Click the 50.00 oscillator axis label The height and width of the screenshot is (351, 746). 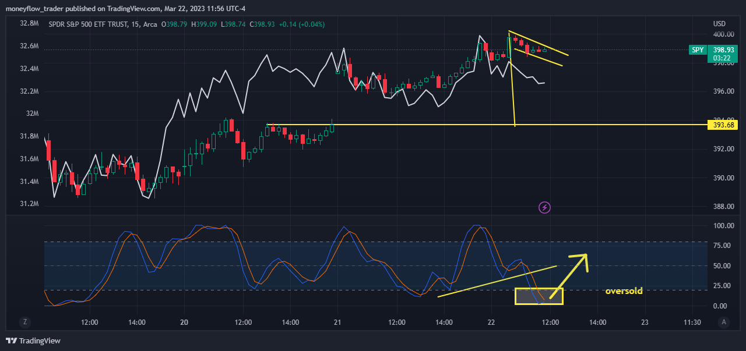(x=721, y=266)
